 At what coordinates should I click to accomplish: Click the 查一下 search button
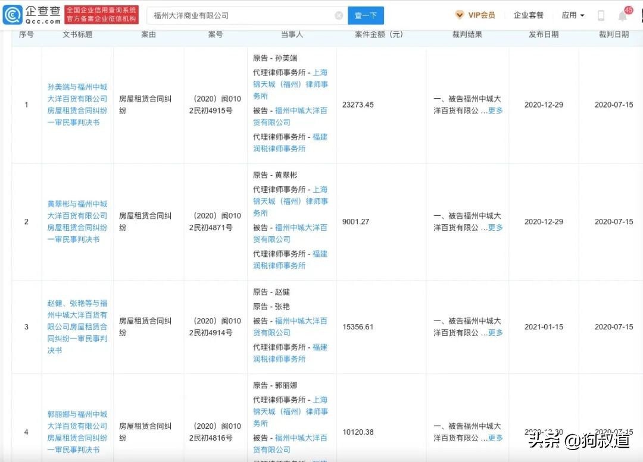[x=366, y=15]
